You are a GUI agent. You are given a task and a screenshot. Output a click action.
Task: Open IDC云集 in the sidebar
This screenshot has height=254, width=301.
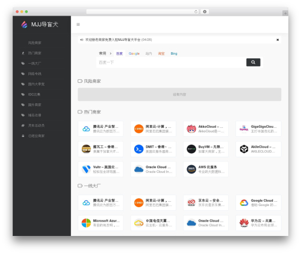(34, 94)
